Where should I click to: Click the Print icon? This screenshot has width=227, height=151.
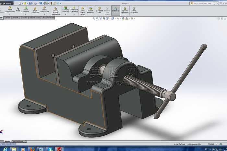(35, 3)
